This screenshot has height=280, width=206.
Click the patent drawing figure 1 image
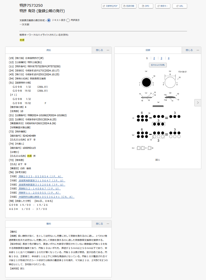(x=158, y=111)
